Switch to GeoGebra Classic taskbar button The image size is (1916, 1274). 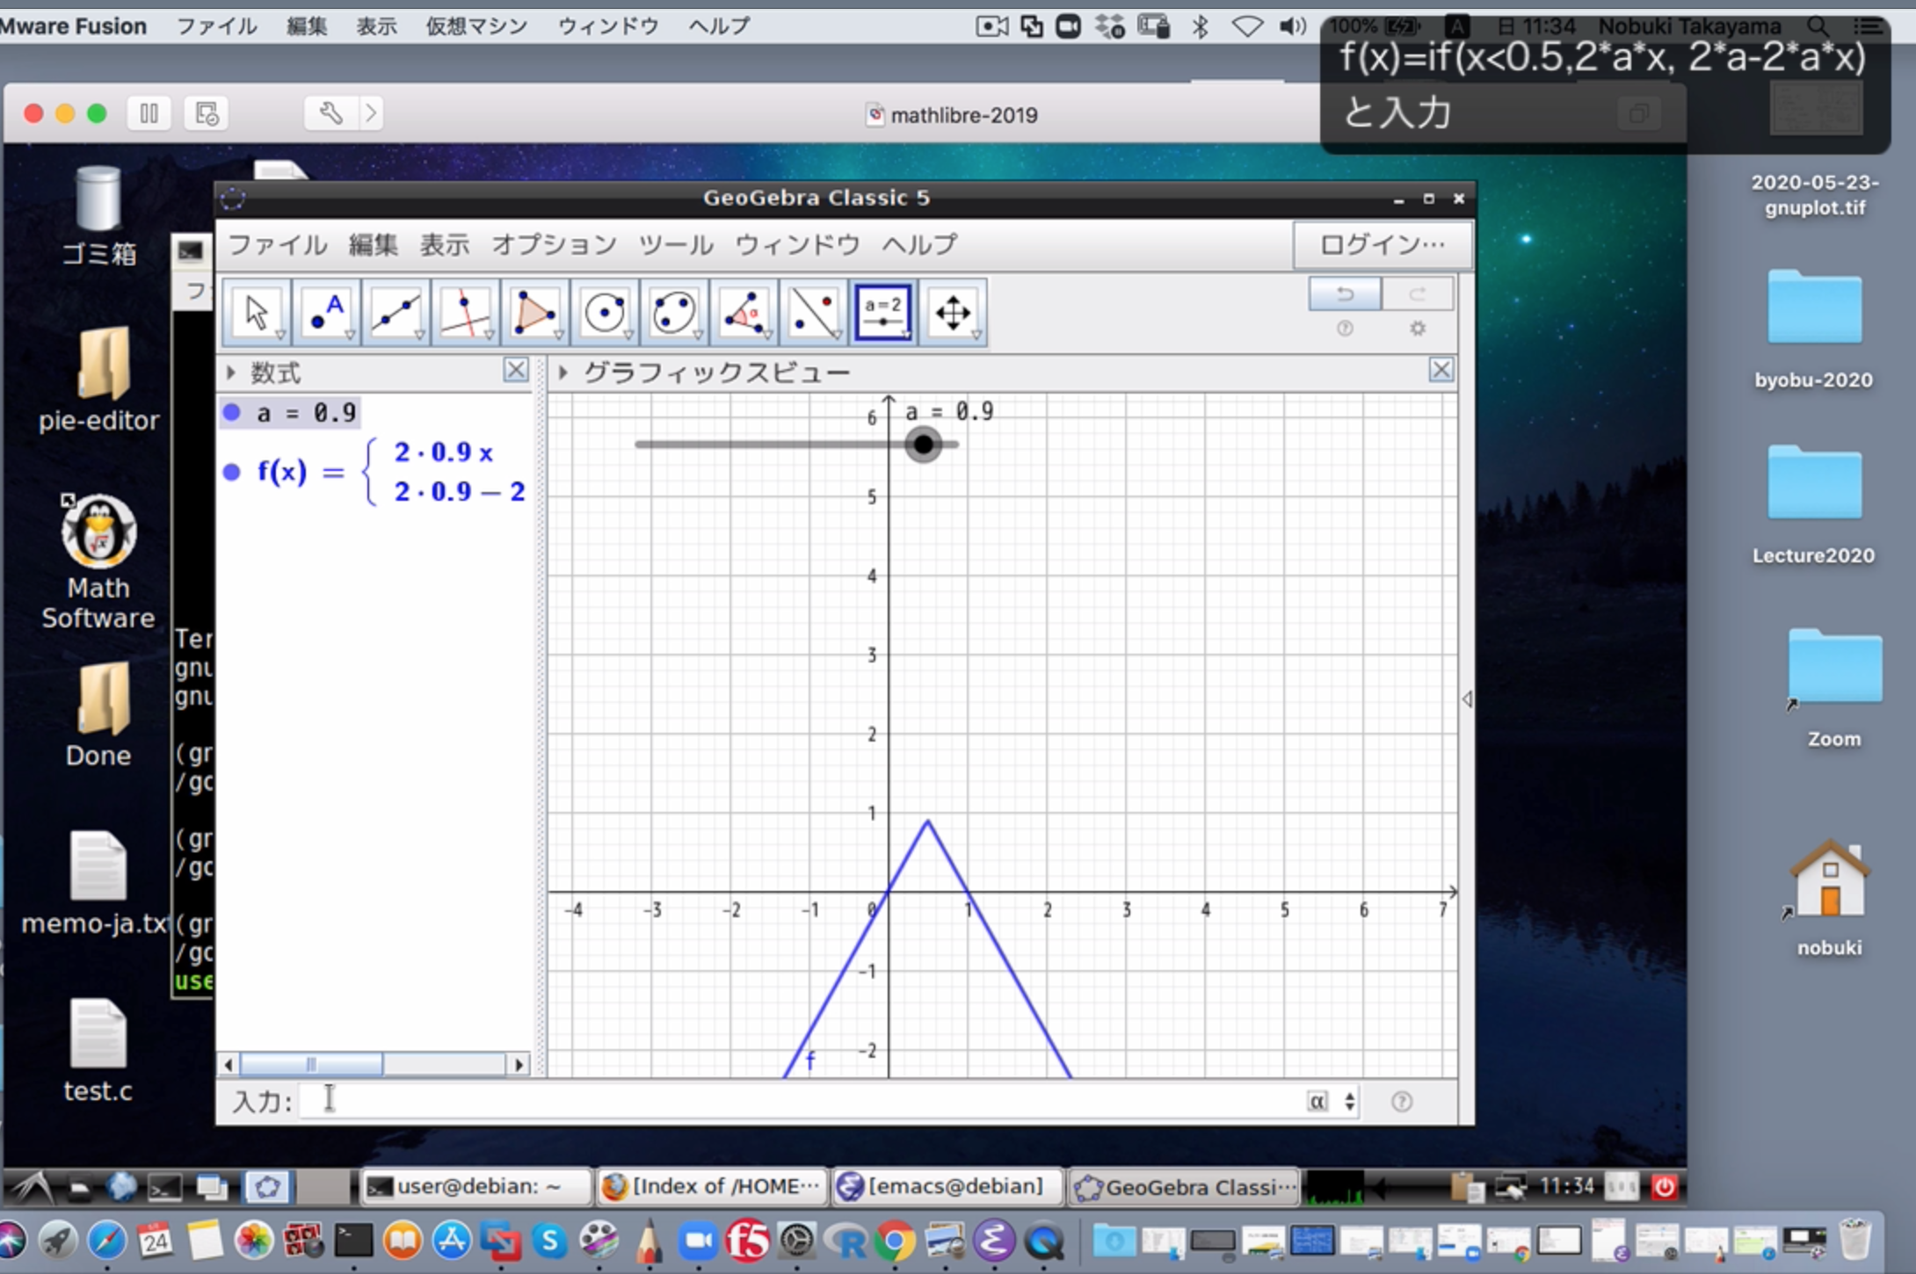(x=1183, y=1187)
